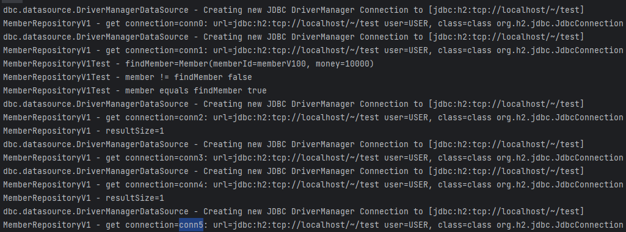Screen dimensions: 626x232
Task: Select the conn1 connection name
Action: pyautogui.click(x=191, y=50)
